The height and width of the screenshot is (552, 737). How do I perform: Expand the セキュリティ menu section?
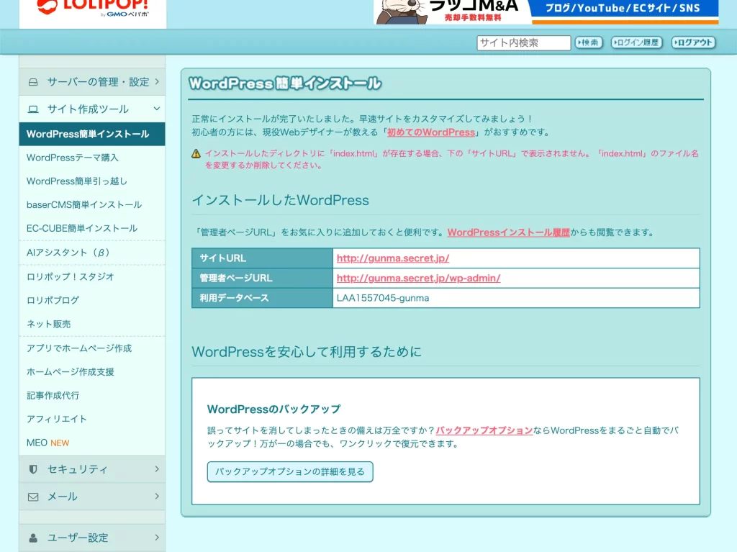click(92, 469)
